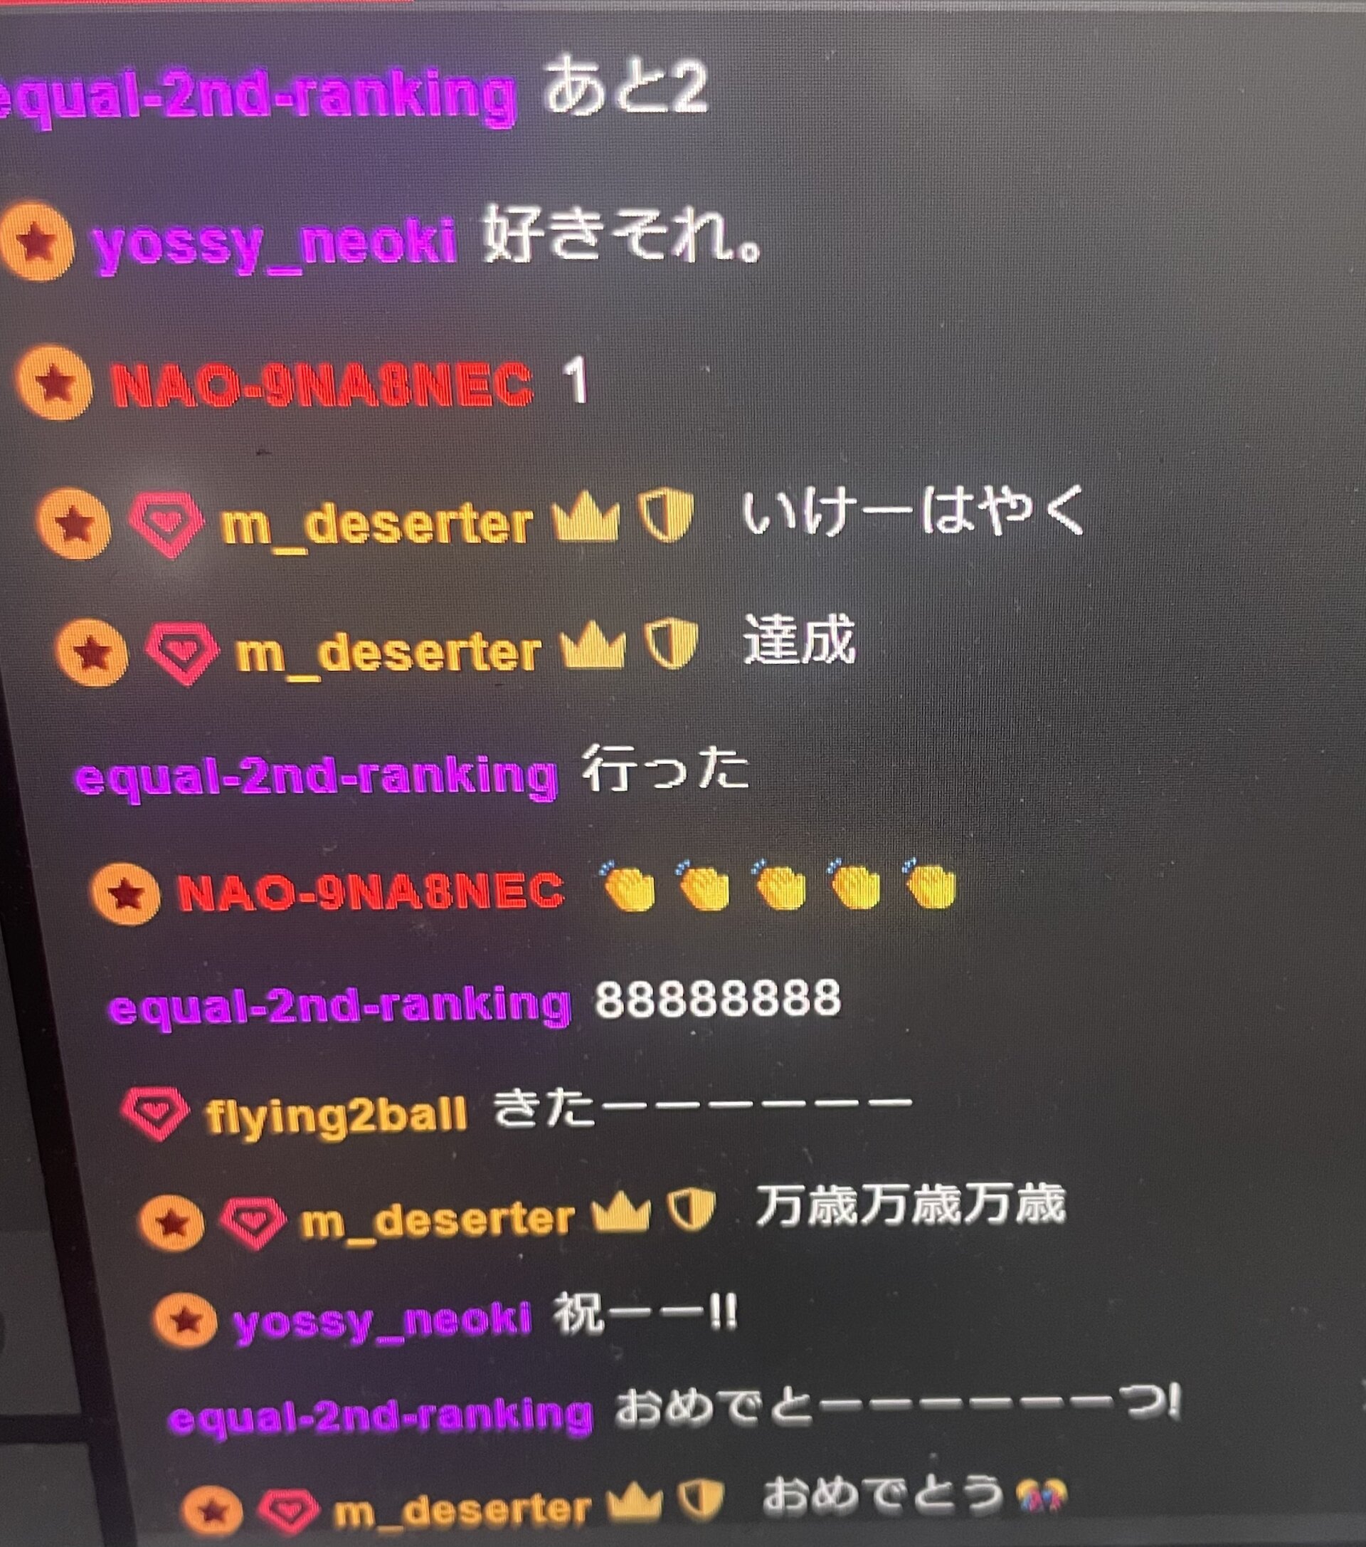Click shield badge on m_deserter's いけーはやく message

click(x=666, y=516)
